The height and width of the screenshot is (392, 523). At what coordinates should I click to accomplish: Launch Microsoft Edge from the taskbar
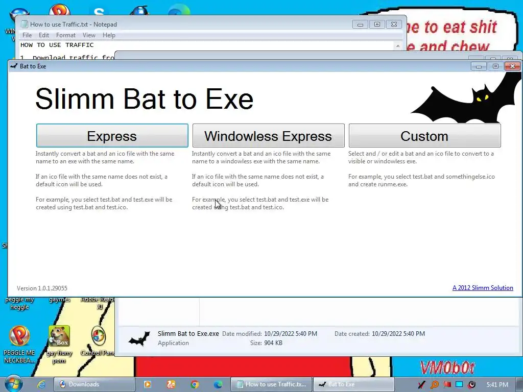coord(218,384)
